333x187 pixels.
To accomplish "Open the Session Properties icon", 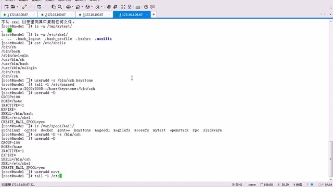I will [39, 7].
